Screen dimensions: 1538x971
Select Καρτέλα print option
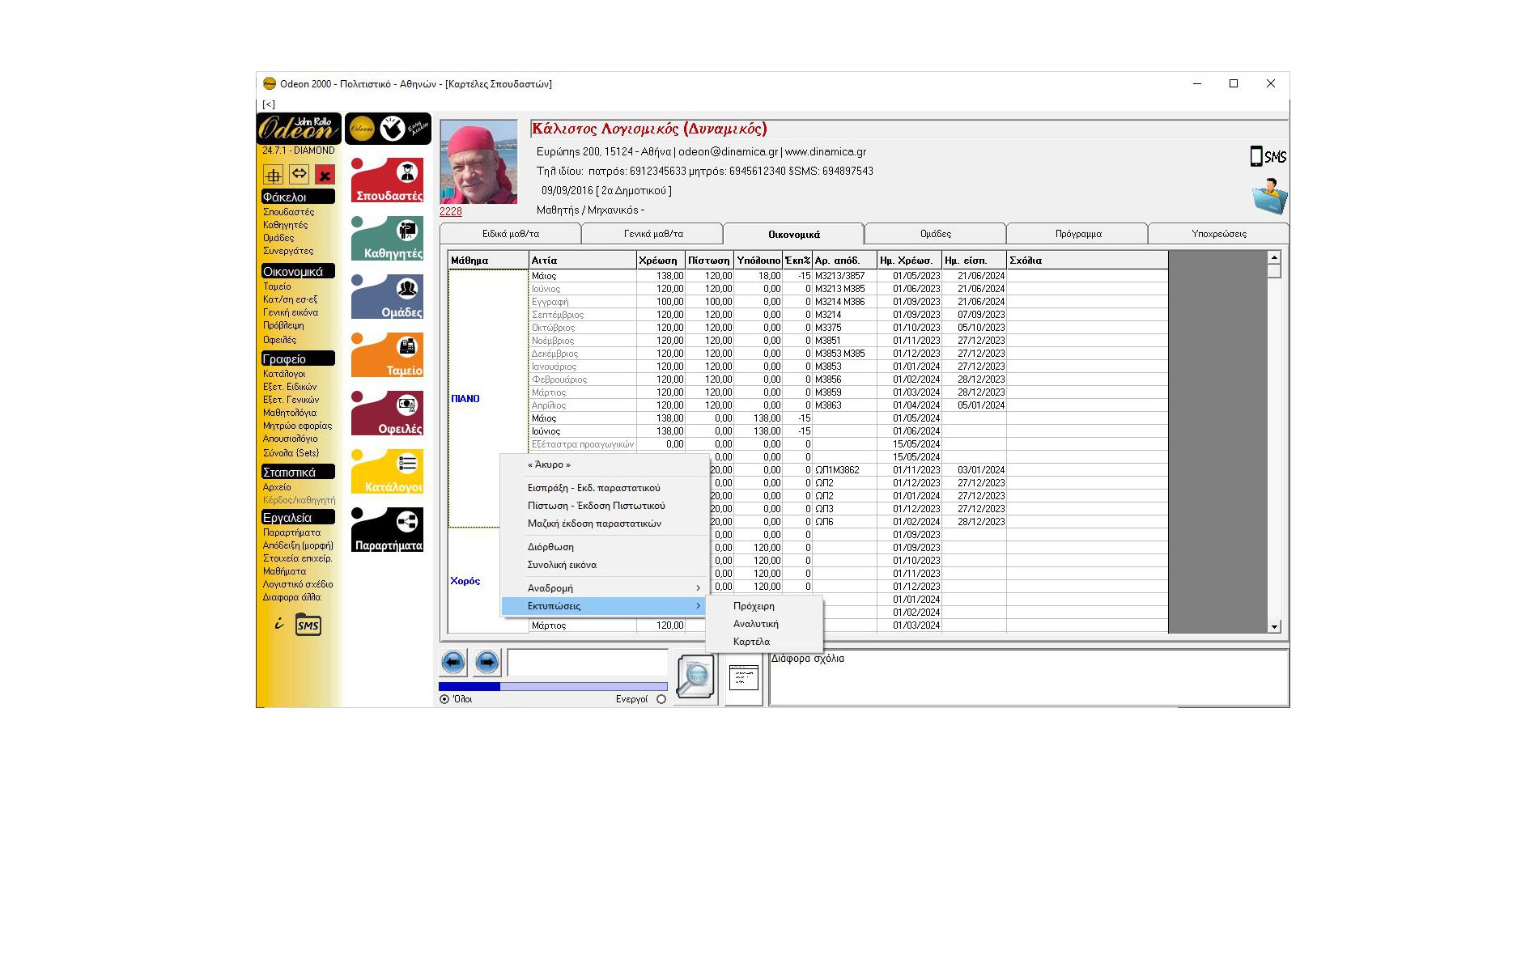(764, 642)
